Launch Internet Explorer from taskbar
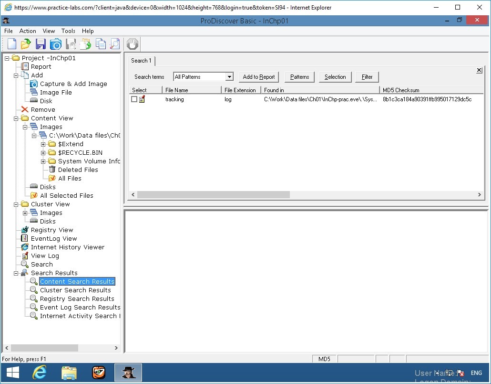Viewport: 491px width, 384px height. click(40, 373)
